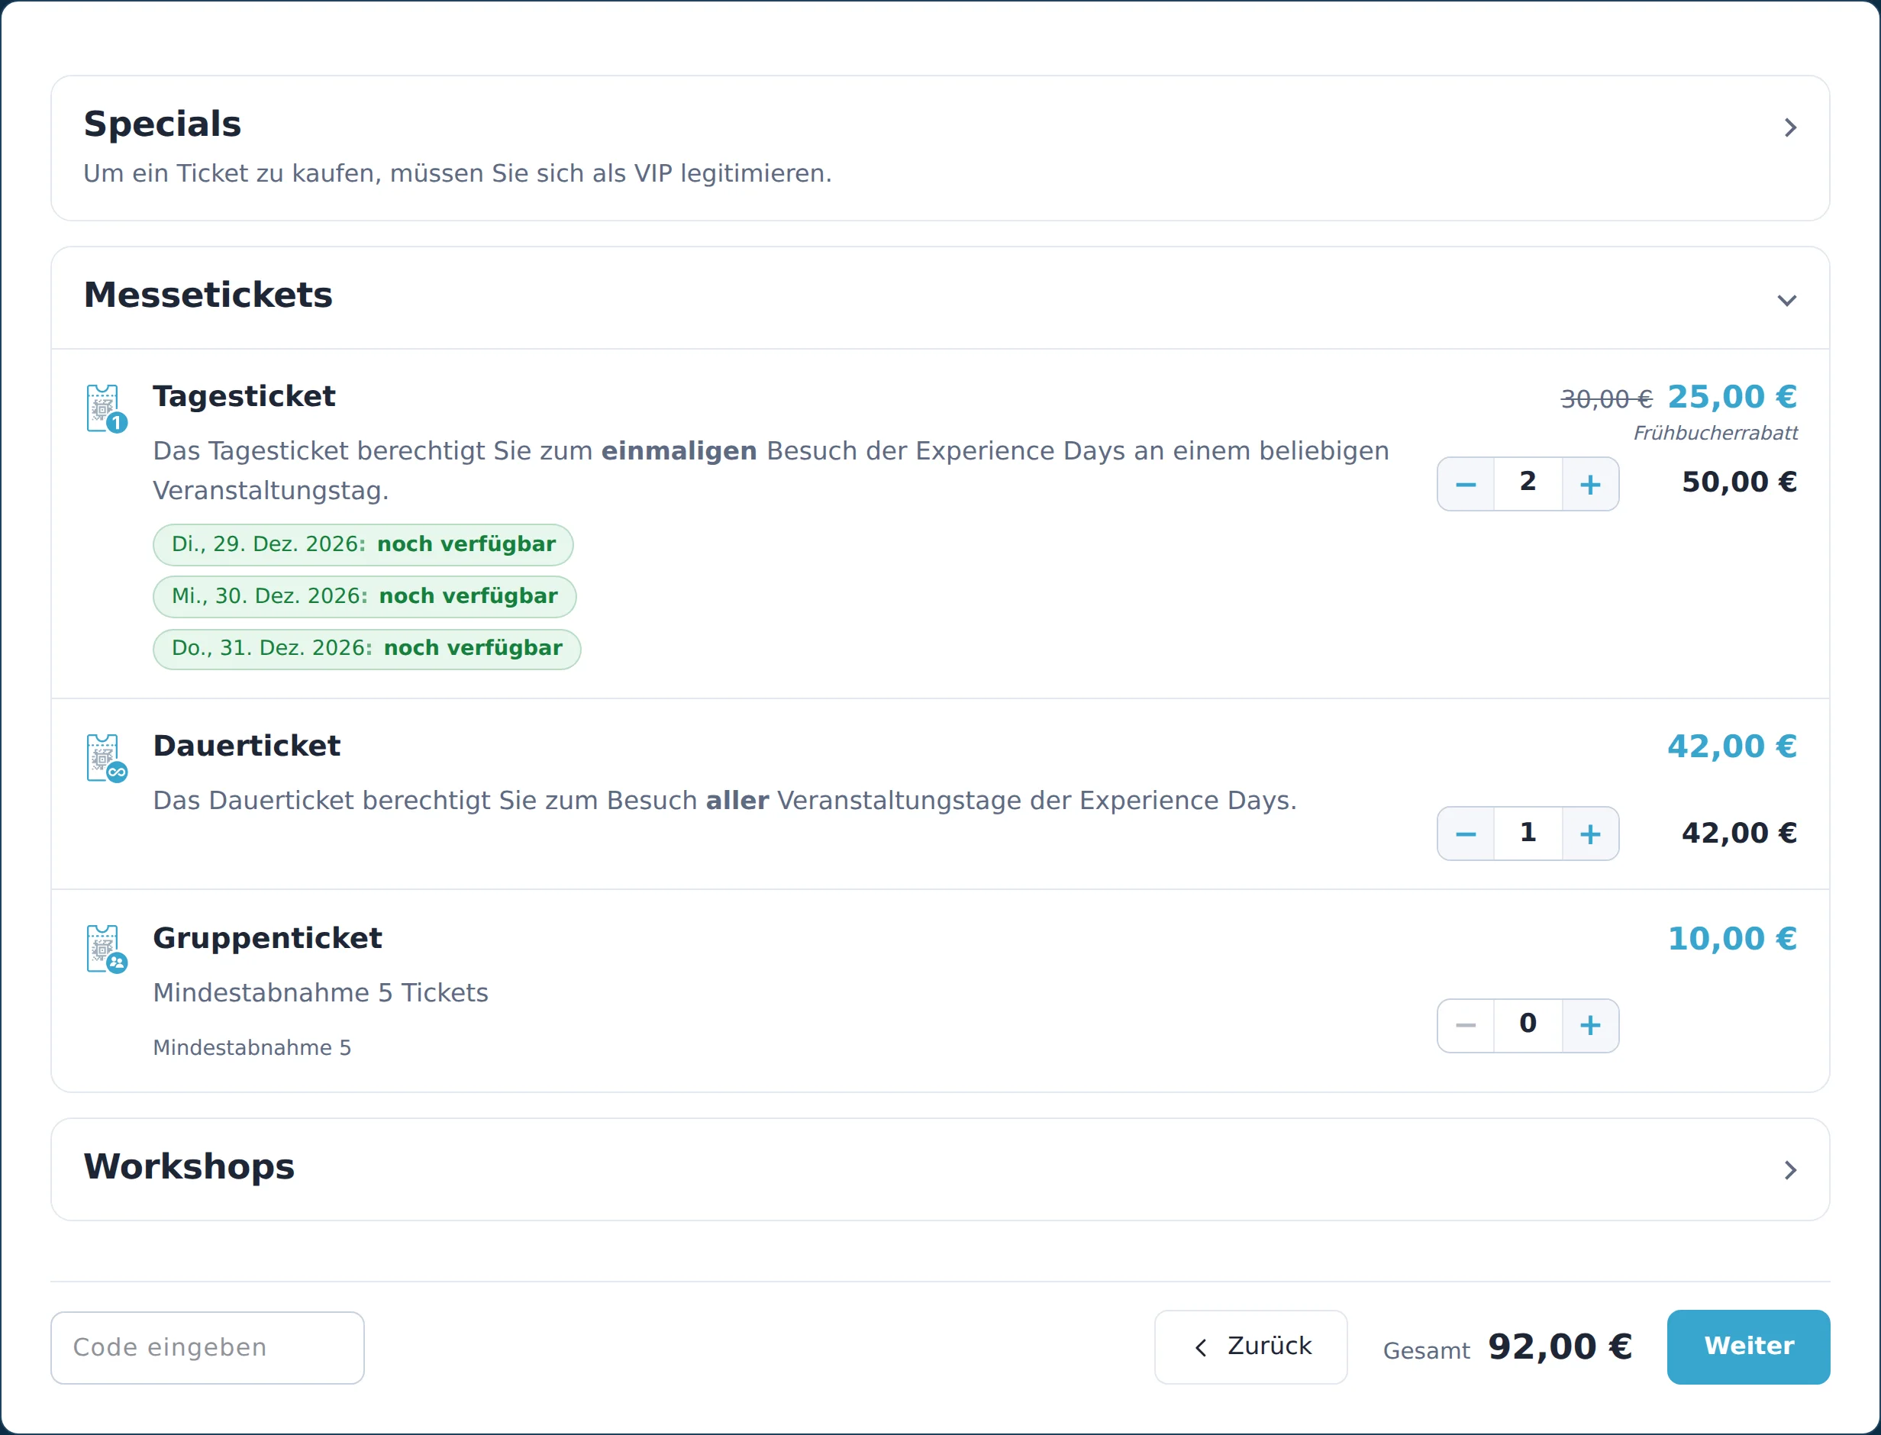Decrease Dauerticket quantity with minus
Image resolution: width=1881 pixels, height=1435 pixels.
click(x=1466, y=834)
